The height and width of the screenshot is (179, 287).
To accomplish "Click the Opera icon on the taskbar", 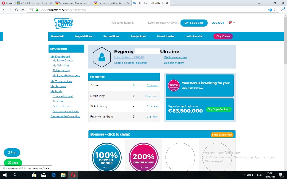I will point(73,175).
